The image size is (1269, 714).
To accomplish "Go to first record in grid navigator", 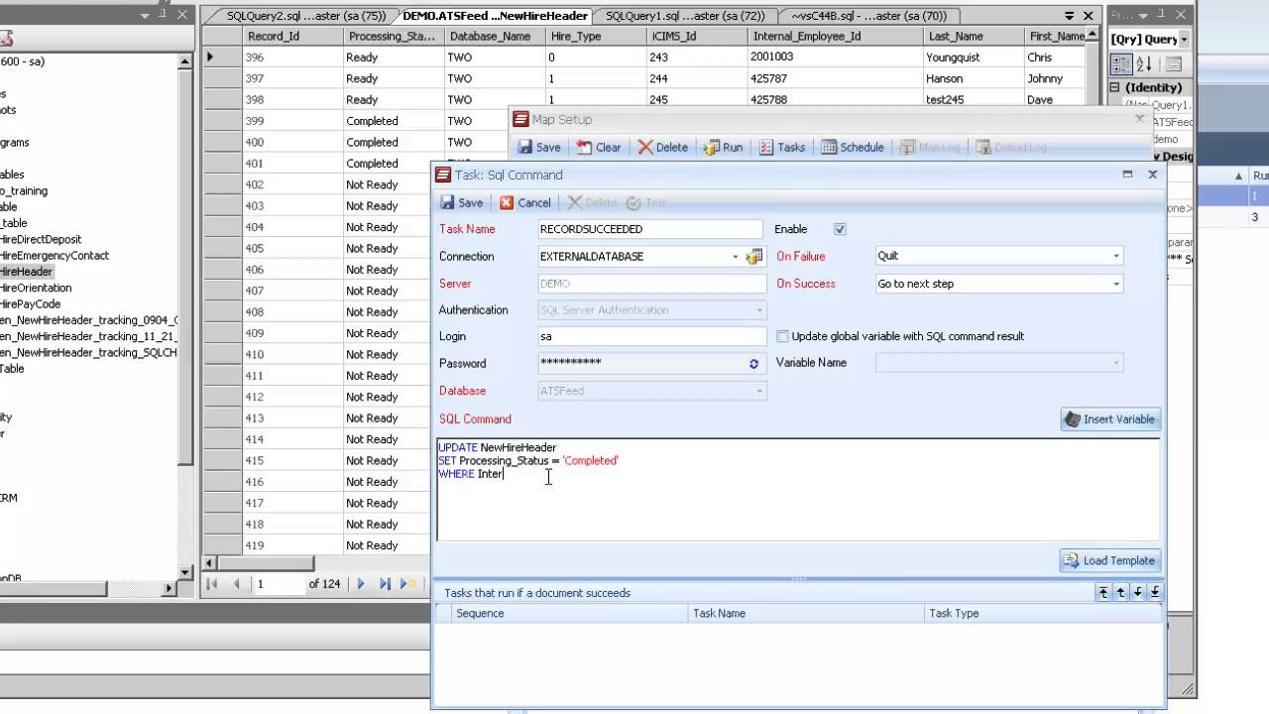I will 212,584.
